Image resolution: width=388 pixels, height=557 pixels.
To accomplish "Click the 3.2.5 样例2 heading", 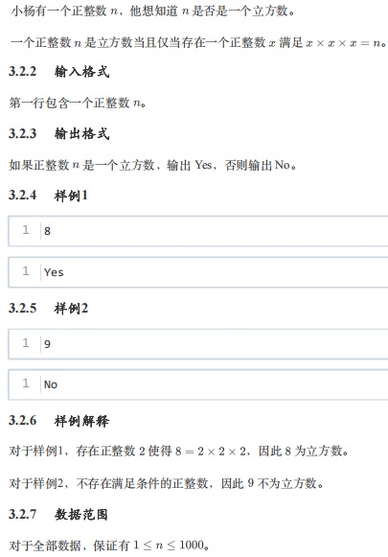I will [x=48, y=308].
